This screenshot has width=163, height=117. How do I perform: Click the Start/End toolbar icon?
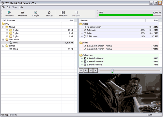[76, 12]
